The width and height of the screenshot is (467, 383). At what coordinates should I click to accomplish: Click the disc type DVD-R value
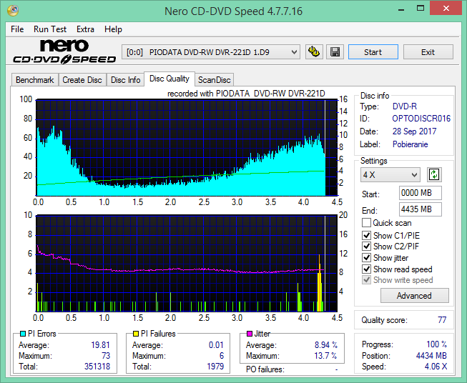(405, 106)
